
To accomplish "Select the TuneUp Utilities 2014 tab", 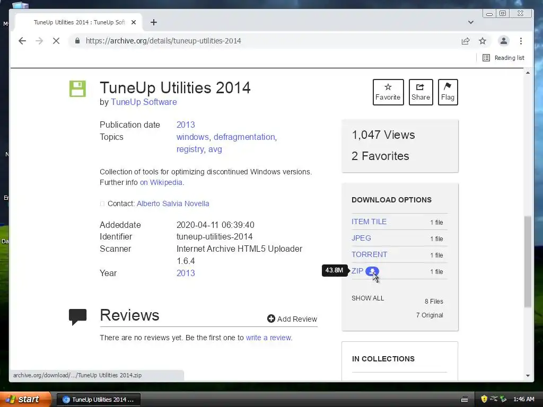I will (79, 22).
